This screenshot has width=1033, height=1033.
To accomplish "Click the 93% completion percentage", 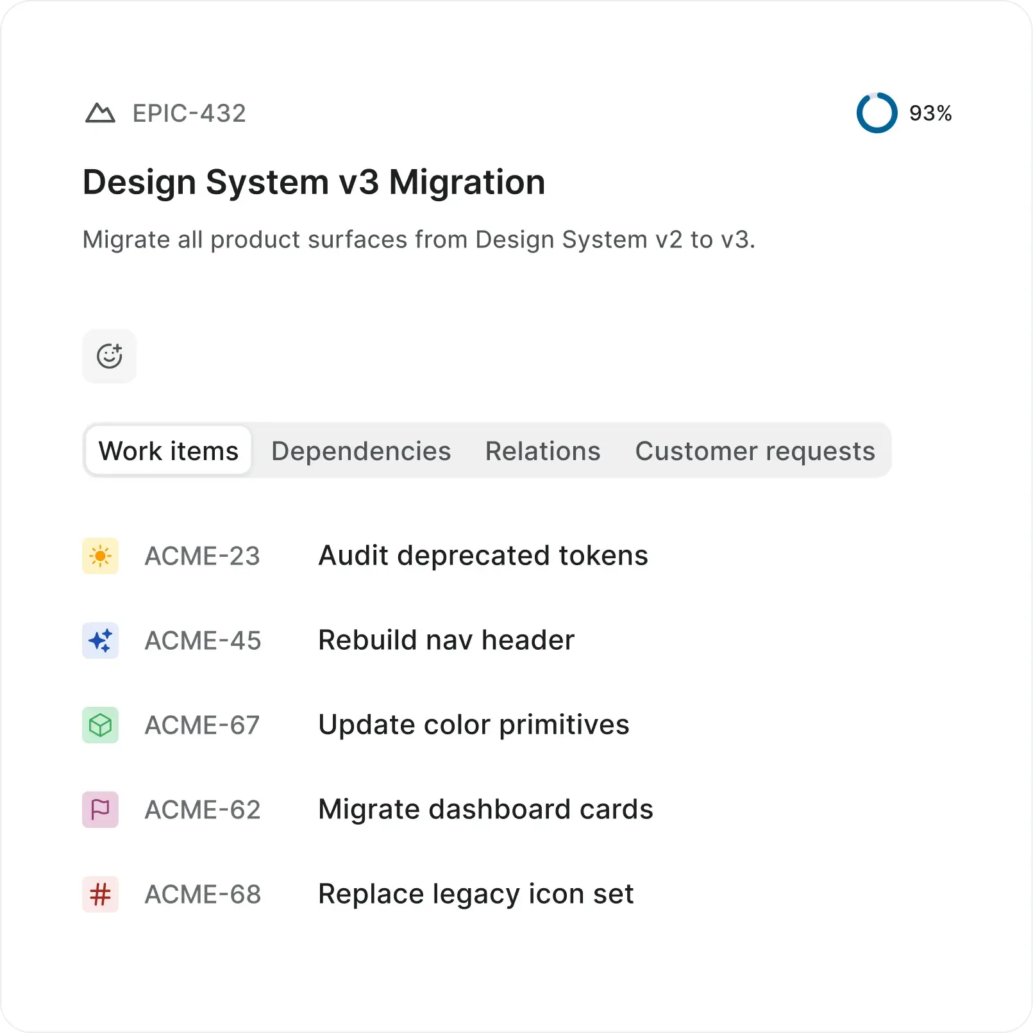I will point(930,113).
